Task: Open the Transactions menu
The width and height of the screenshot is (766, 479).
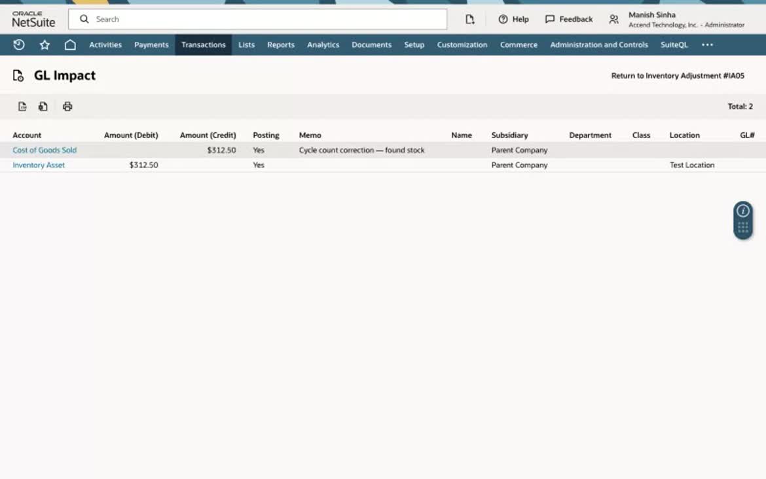Action: [203, 45]
